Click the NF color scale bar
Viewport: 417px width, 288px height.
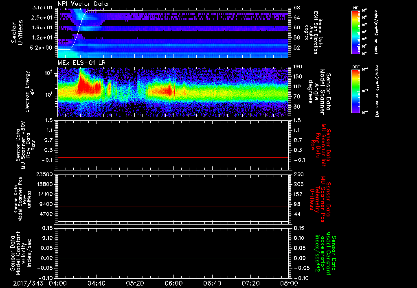[x=356, y=32]
